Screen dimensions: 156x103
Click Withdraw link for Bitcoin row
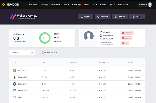[x=138, y=70]
